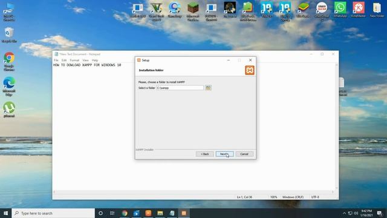Click the Notepad vertical scrollbar
The height and width of the screenshot is (218, 387).
[336, 126]
